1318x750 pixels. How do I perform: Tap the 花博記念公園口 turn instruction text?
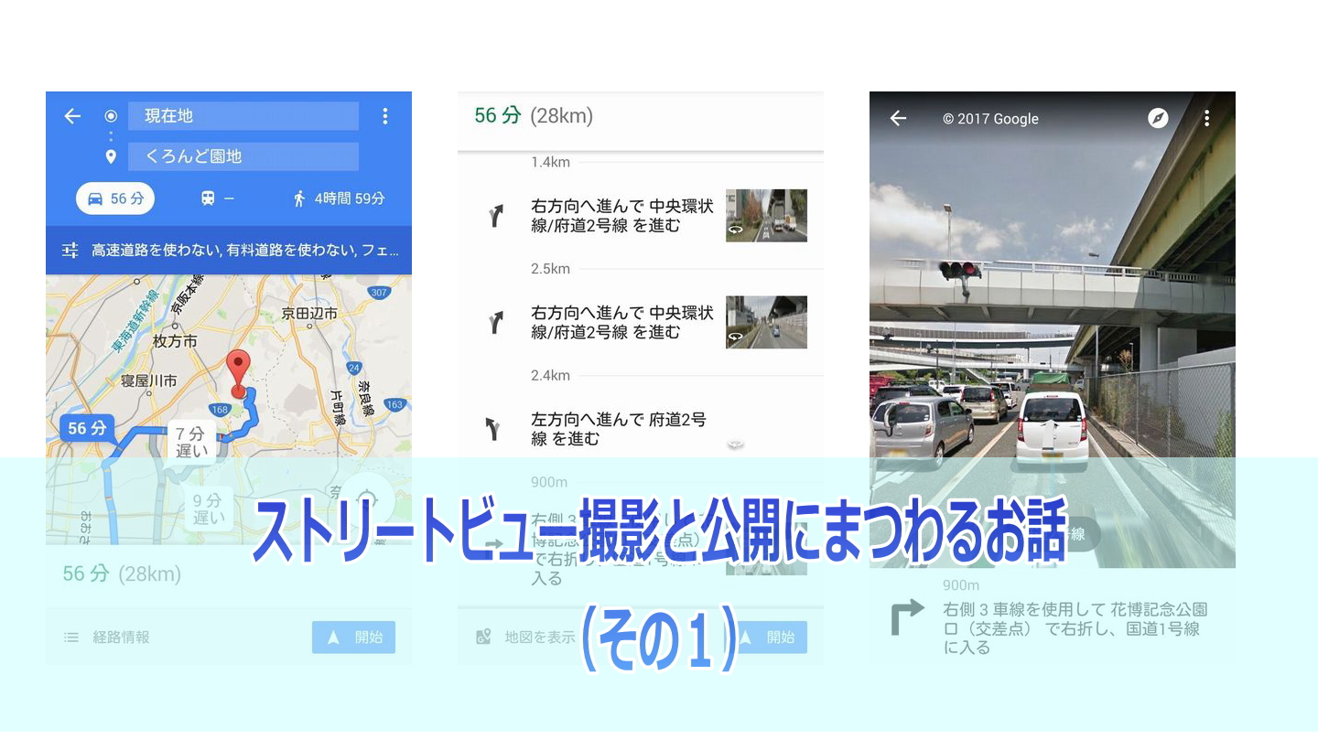click(x=1075, y=628)
